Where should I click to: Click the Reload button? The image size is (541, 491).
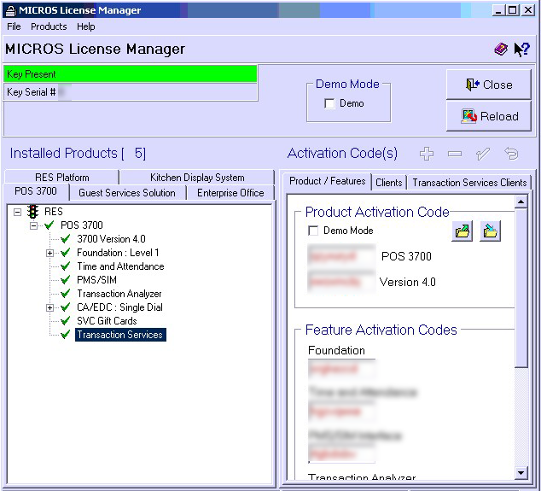click(489, 116)
